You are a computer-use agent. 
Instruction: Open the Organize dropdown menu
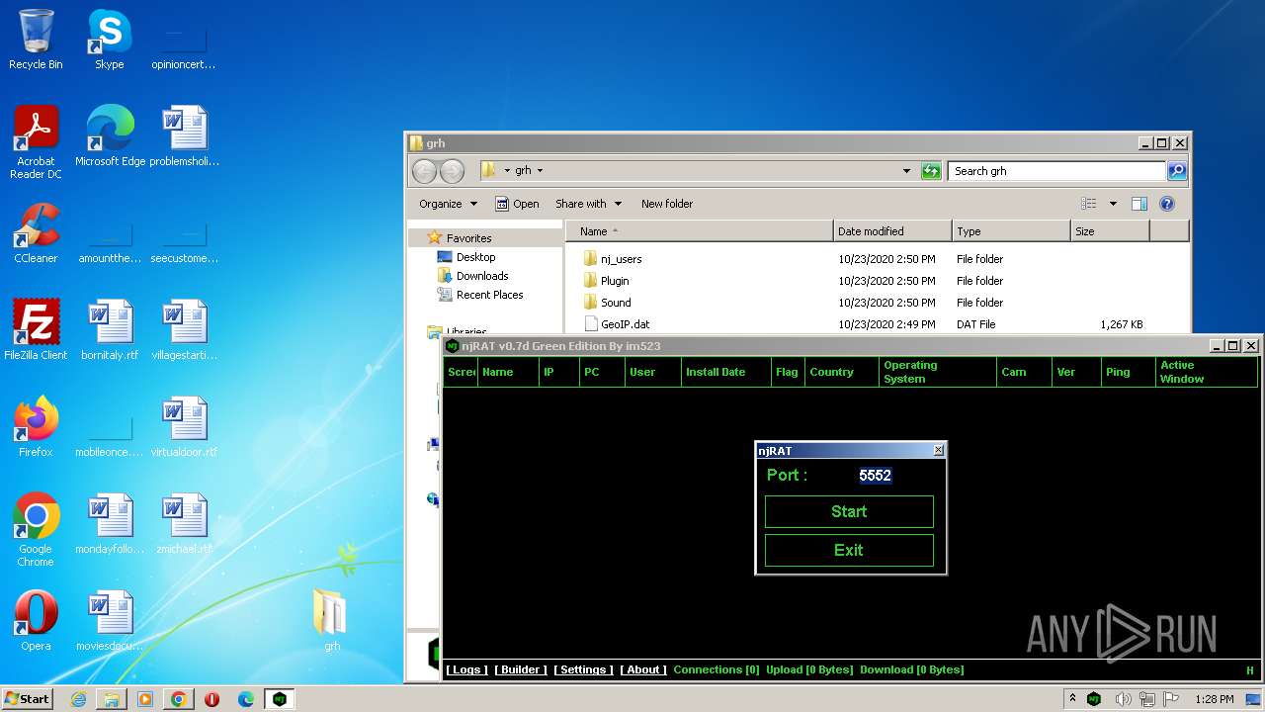(x=448, y=204)
